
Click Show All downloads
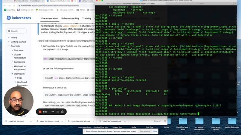(x=157, y=121)
